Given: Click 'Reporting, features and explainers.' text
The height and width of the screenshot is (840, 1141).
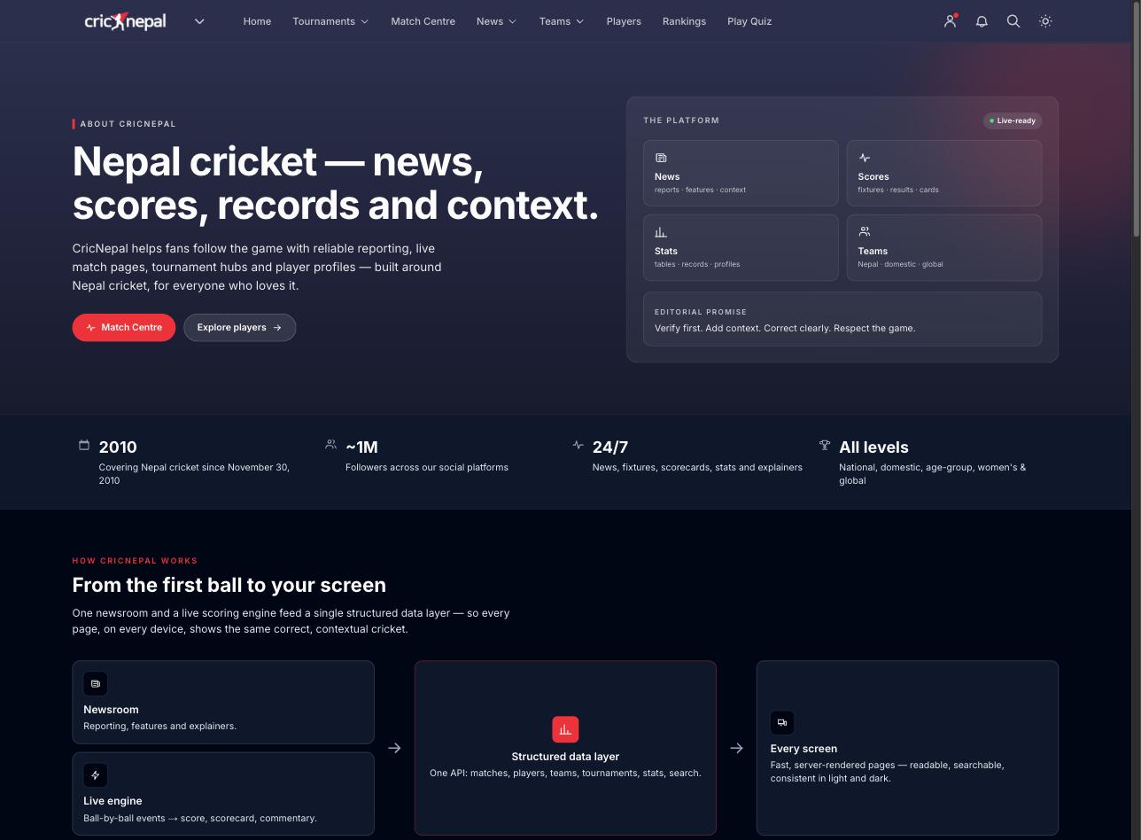Looking at the screenshot, I should pos(159,726).
